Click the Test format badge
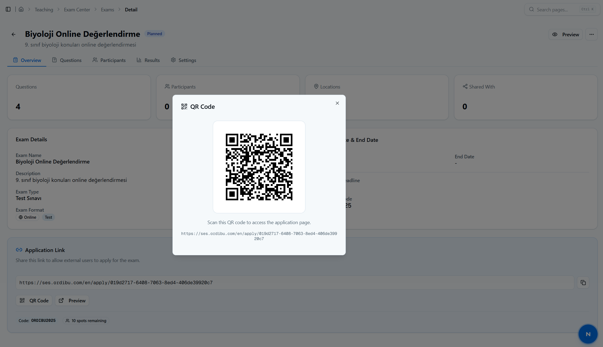603x347 pixels. point(48,217)
